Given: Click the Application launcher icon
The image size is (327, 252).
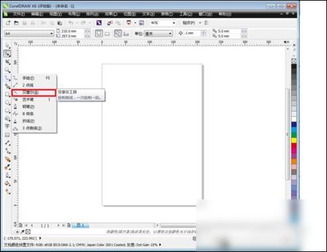Looking at the screenshot, I should click(128, 23).
